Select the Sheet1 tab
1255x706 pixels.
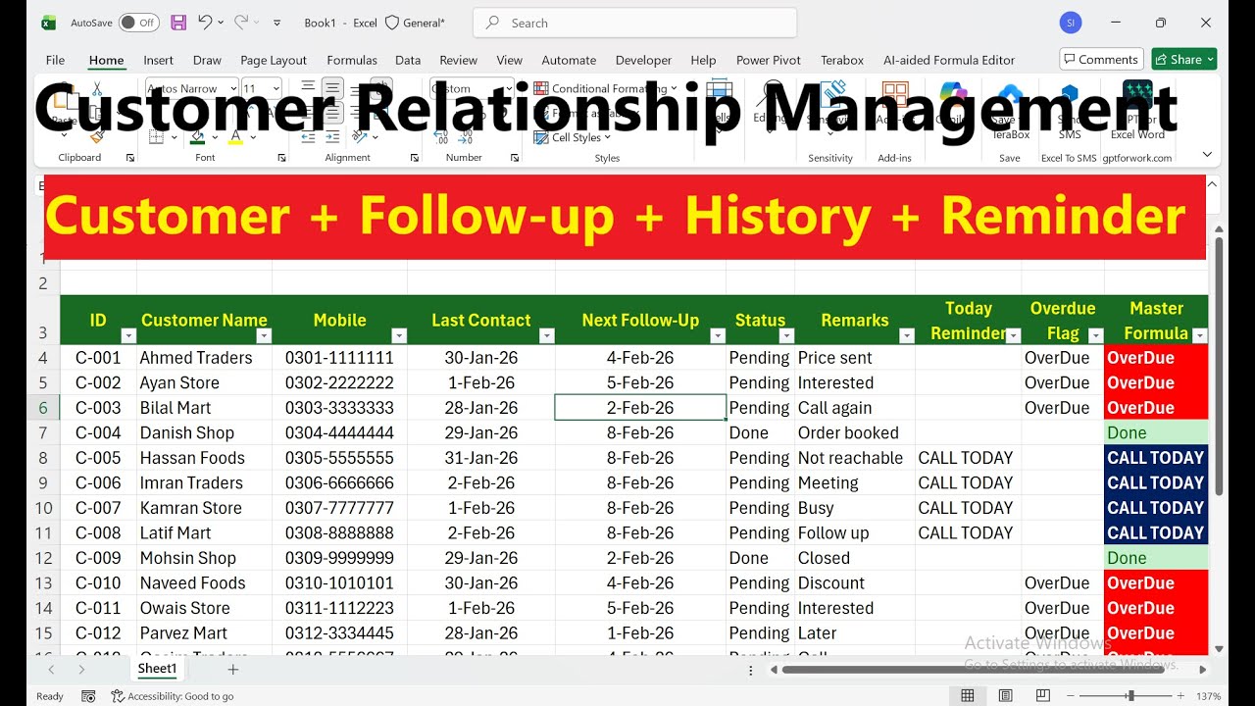pos(157,669)
